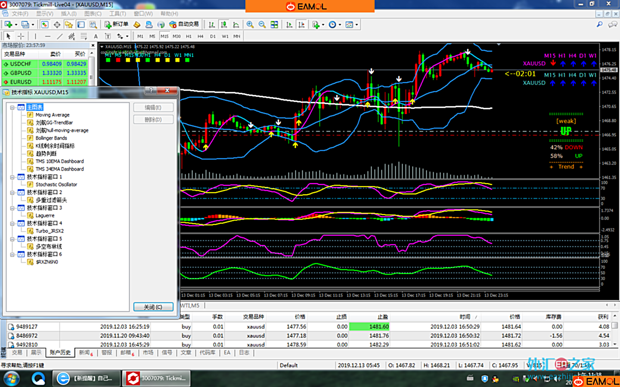Viewport: 620px width, 387px height.
Task: Draw a horizontal line tool
Action: tap(47, 36)
